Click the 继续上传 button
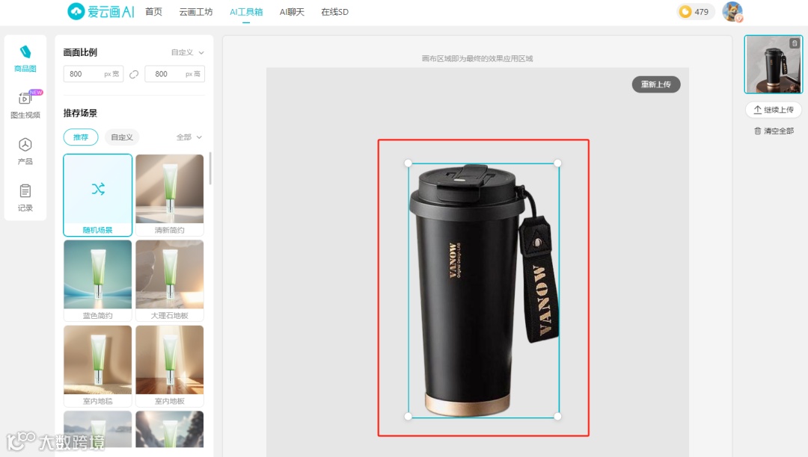 (x=774, y=110)
